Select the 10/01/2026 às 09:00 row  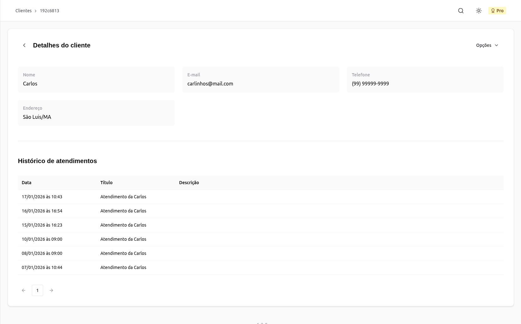pyautogui.click(x=42, y=239)
